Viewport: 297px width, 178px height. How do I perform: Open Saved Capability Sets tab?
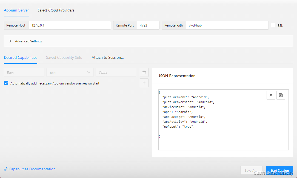point(64,57)
